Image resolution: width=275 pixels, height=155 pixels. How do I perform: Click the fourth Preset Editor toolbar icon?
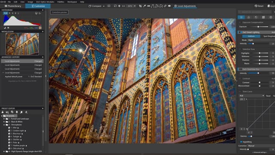17,112
